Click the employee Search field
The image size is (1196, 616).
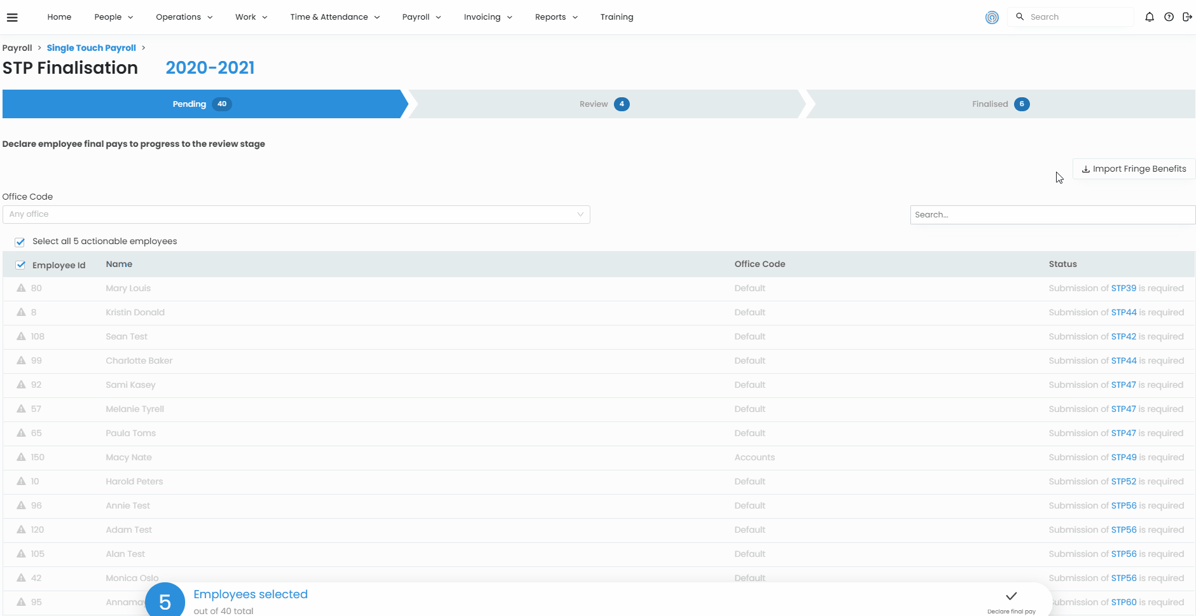click(x=1052, y=215)
